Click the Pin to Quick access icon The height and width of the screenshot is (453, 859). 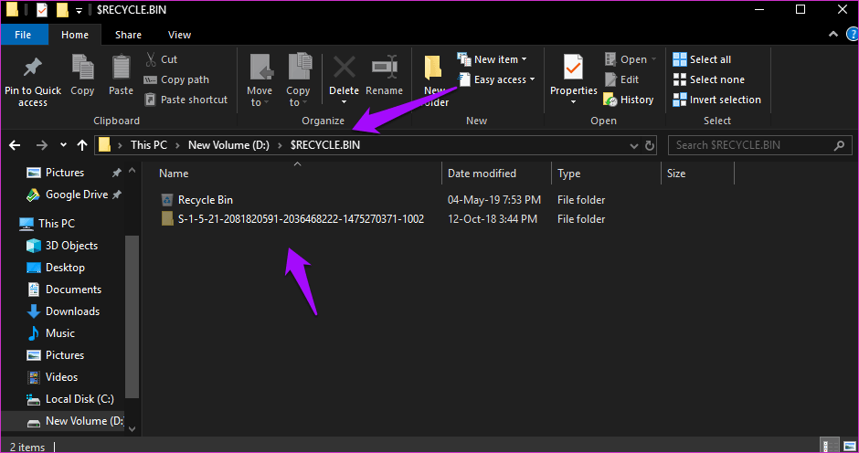click(32, 68)
